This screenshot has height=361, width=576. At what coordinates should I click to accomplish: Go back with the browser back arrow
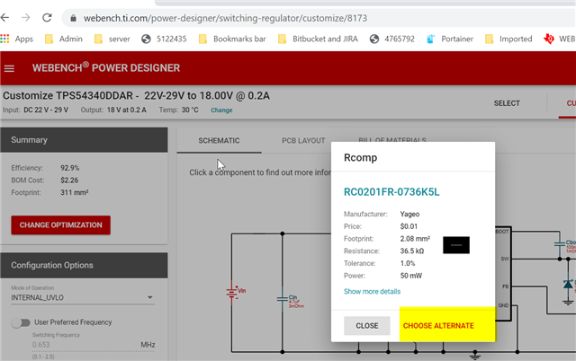pyautogui.click(x=4, y=18)
